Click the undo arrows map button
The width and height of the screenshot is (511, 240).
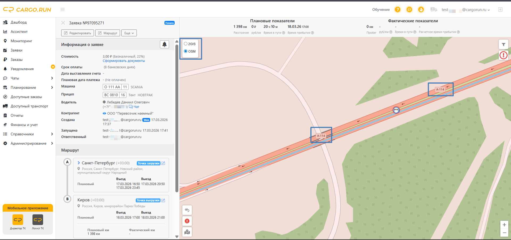point(187,210)
